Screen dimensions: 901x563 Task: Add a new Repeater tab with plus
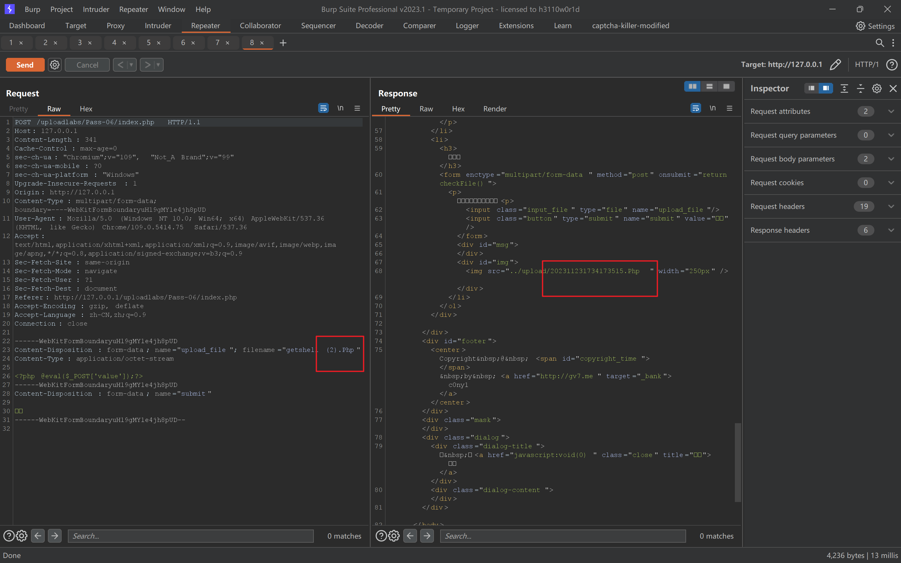click(283, 43)
